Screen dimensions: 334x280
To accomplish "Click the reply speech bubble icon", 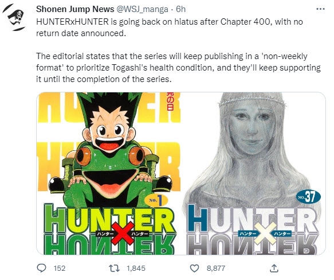I will [42, 268].
